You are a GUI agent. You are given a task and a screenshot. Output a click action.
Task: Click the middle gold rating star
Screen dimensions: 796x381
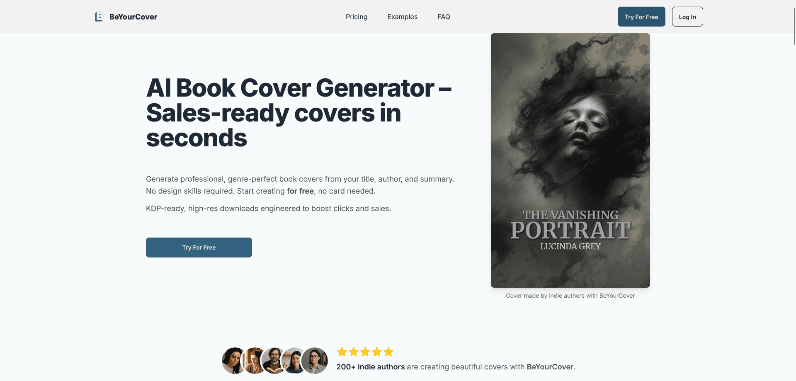[x=365, y=352]
